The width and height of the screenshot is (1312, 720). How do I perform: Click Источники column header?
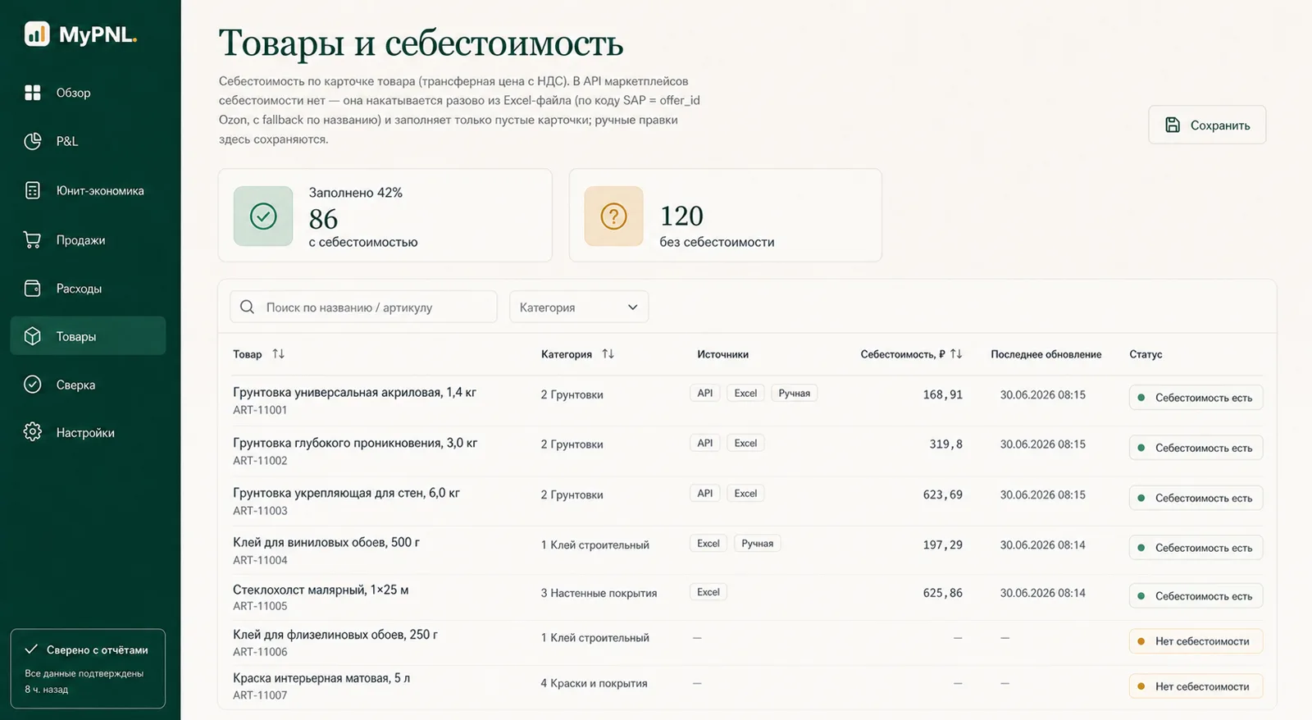[x=722, y=354]
